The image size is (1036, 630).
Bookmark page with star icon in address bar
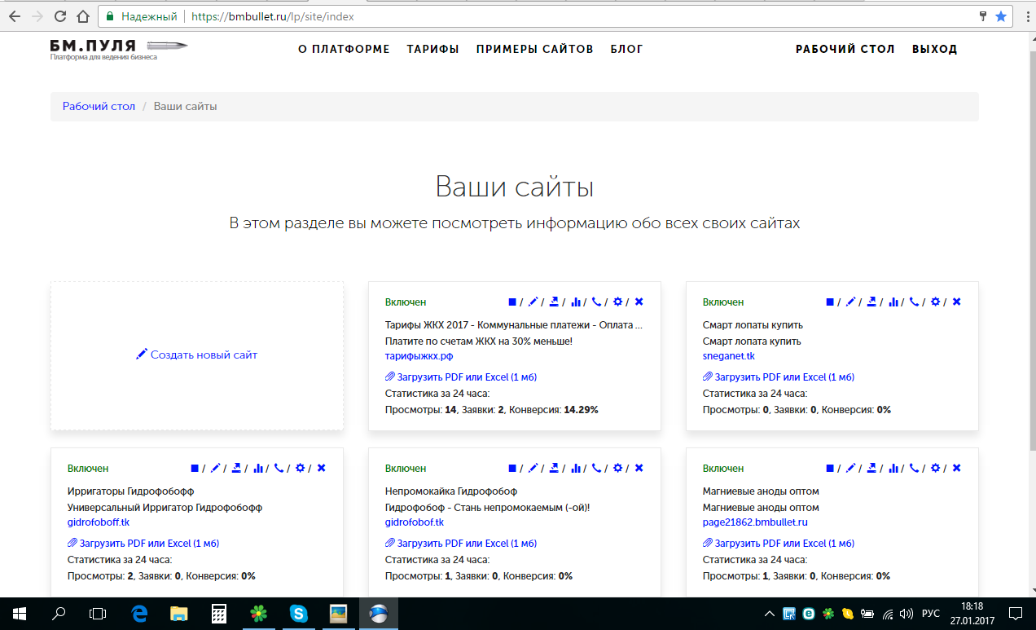pos(1001,16)
